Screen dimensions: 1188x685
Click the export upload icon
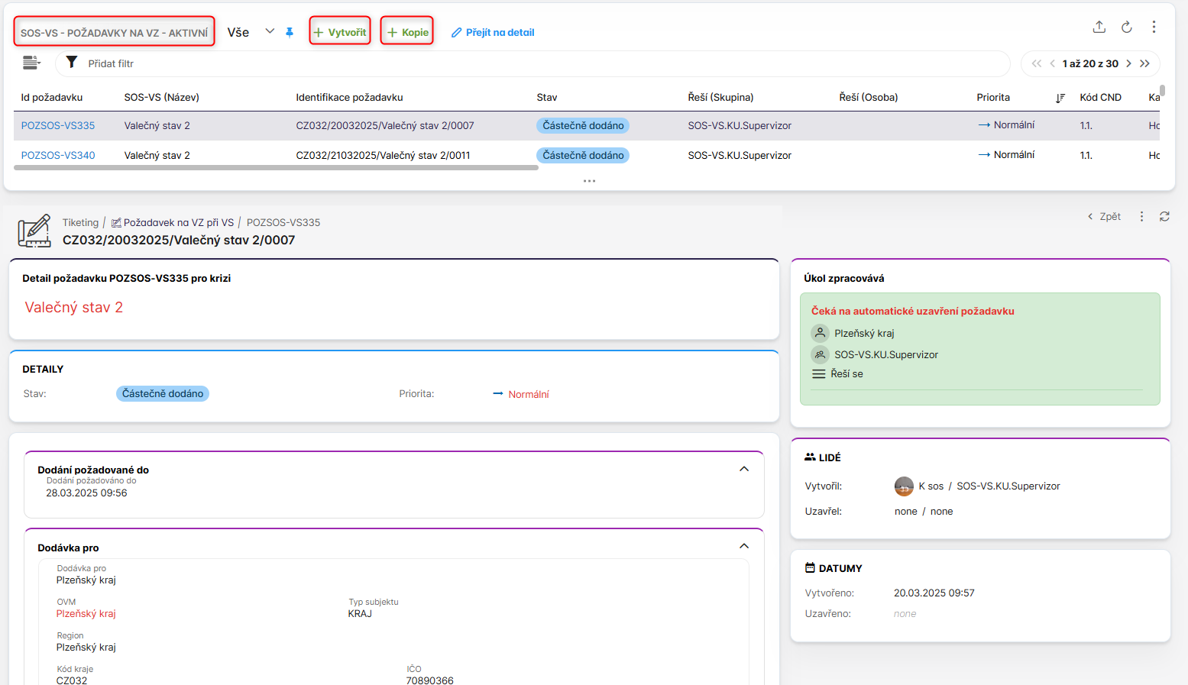point(1099,27)
